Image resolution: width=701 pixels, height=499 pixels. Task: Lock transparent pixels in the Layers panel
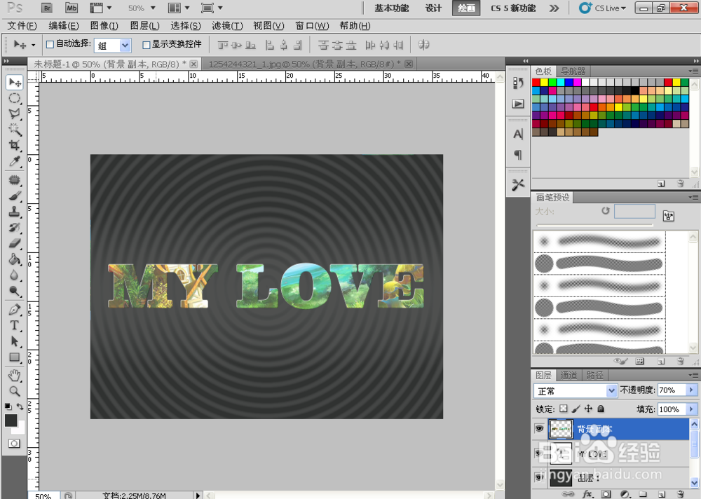pos(564,409)
